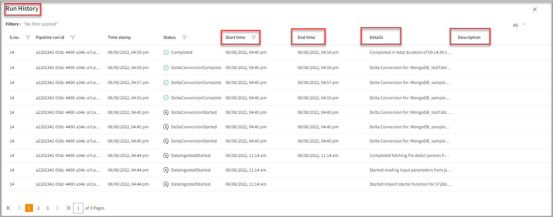Click the Status column filter icon
Viewport: 553px width, 217px height.
[x=184, y=37]
